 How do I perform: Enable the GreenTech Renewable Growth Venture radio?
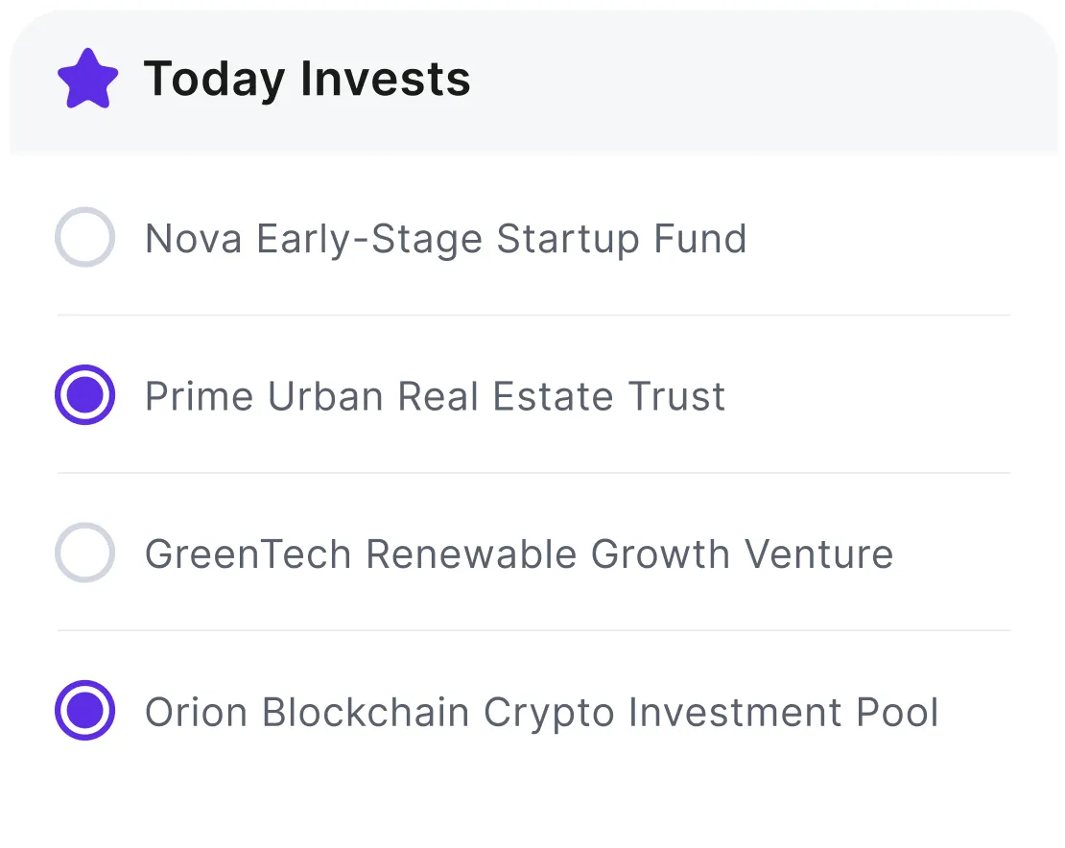(85, 554)
